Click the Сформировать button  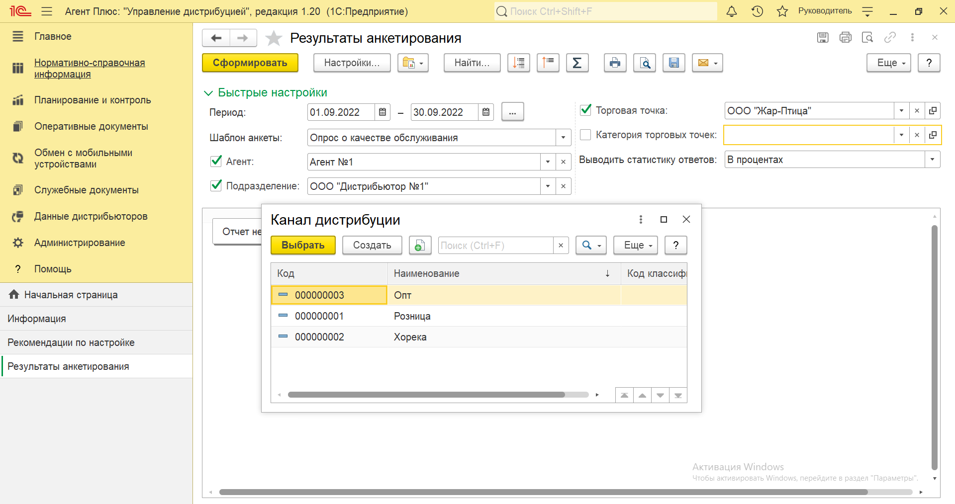250,63
